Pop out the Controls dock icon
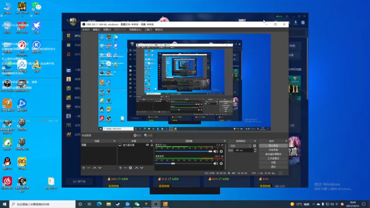The height and width of the screenshot is (208, 370). coord(286,141)
